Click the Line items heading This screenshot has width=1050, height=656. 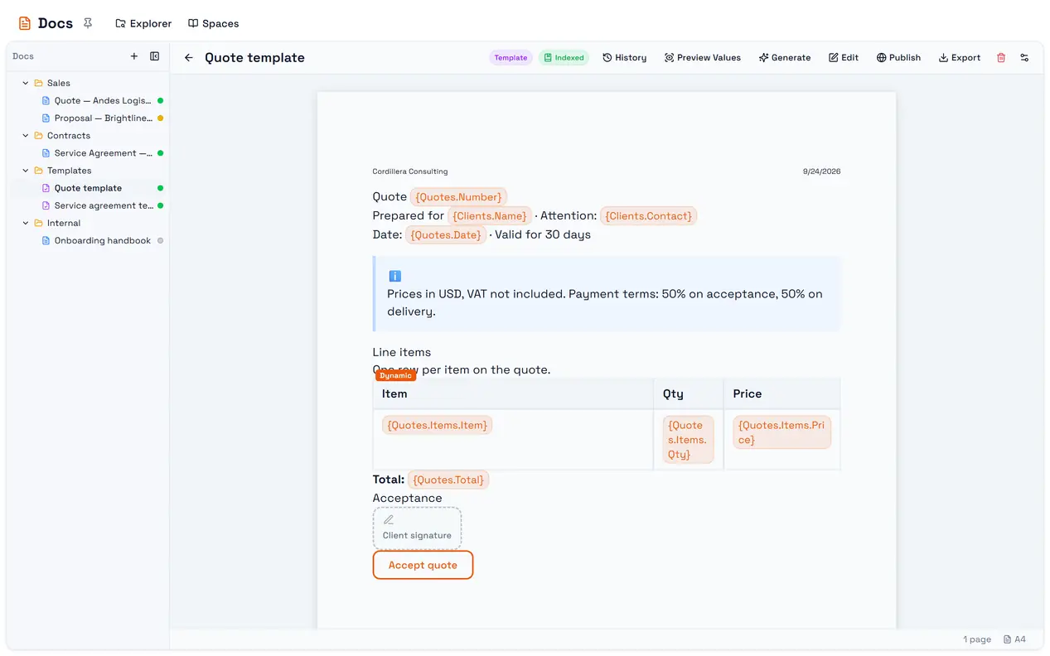point(402,352)
